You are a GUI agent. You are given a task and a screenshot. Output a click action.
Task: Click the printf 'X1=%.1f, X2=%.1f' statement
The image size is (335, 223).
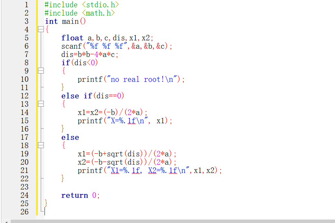pos(150,171)
